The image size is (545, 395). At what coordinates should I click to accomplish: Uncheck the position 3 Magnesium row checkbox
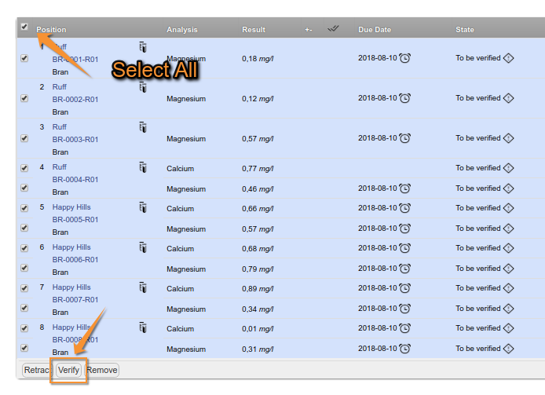pyautogui.click(x=24, y=138)
